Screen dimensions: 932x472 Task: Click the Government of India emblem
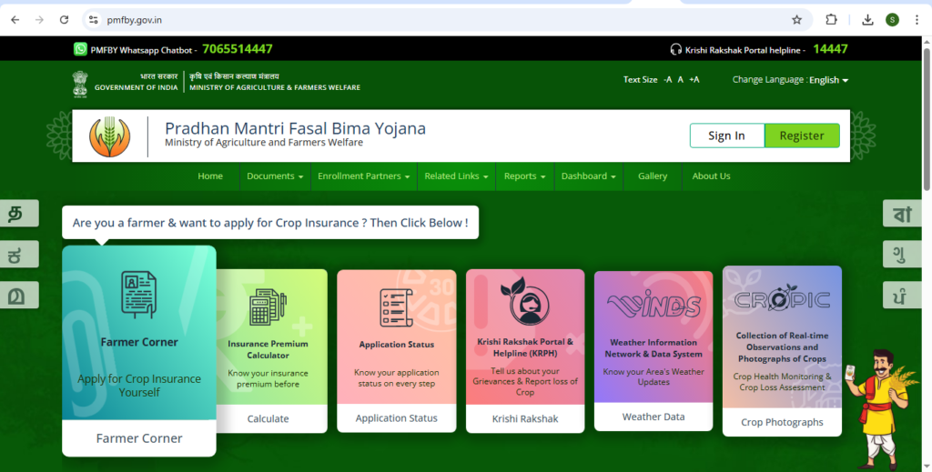[80, 84]
